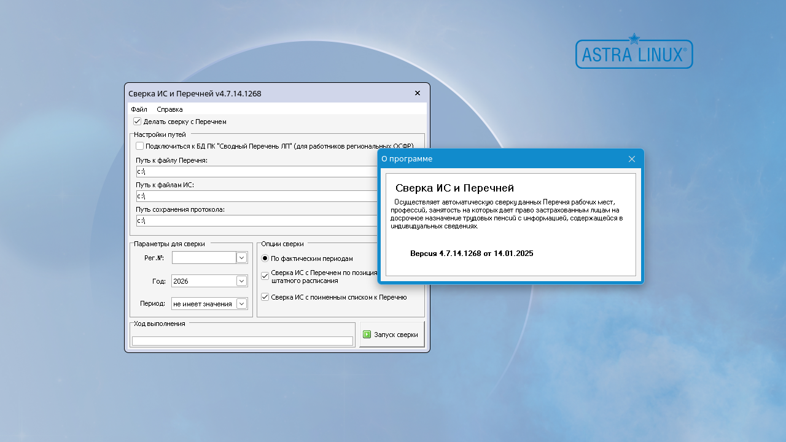This screenshot has width=786, height=442.
Task: Click the 'Путь к файлам ИС' field
Action: 256,196
